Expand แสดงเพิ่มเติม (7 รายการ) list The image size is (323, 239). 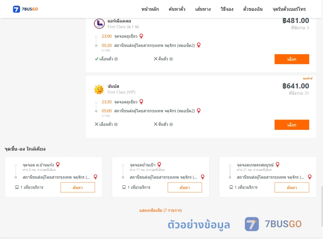[161, 210]
